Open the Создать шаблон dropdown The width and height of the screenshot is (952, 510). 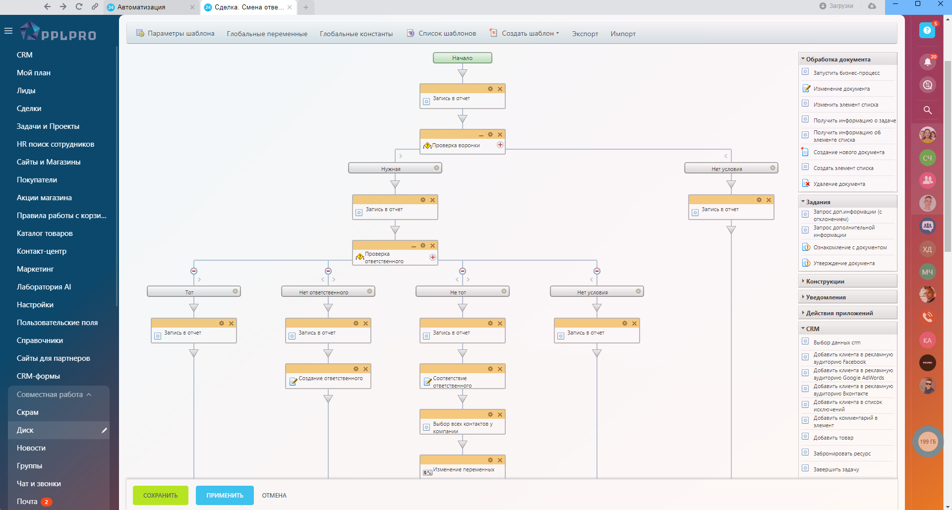[524, 33]
